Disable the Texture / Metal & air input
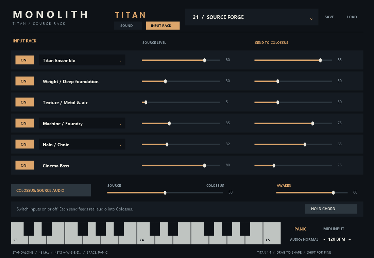 point(25,102)
